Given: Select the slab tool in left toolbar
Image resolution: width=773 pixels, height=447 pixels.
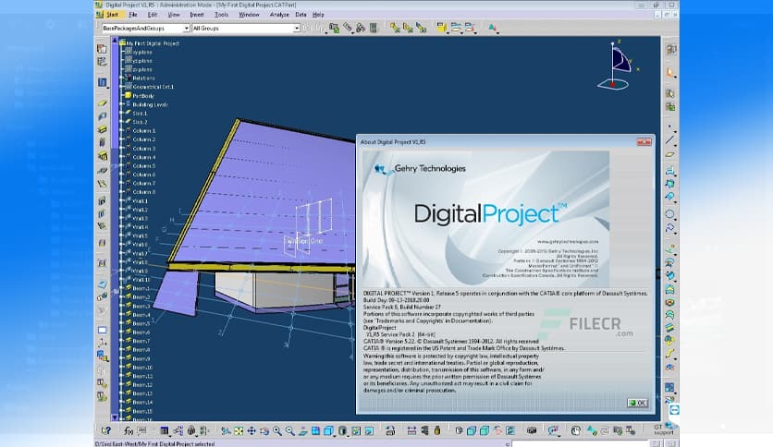Looking at the screenshot, I should coord(102,103).
